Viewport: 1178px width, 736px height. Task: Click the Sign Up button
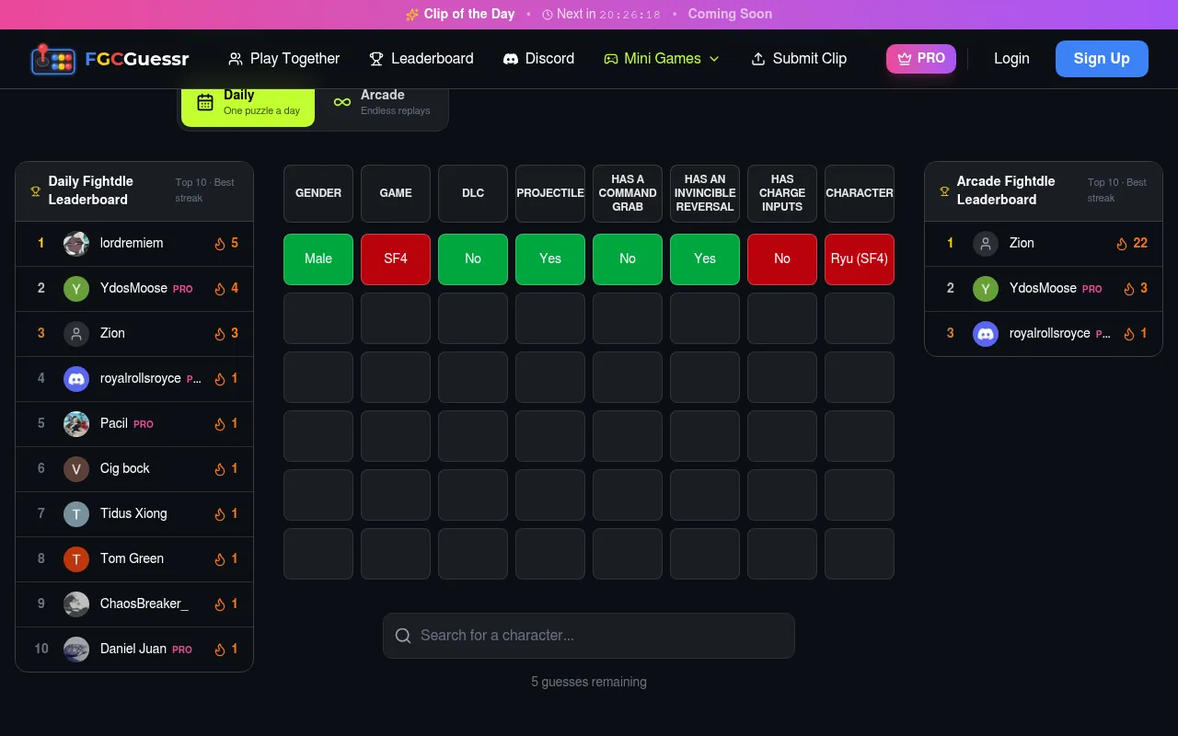click(x=1102, y=58)
